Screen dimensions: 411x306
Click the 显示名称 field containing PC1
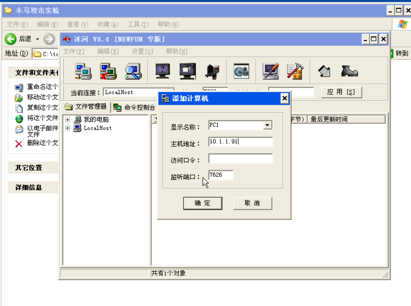(x=236, y=125)
